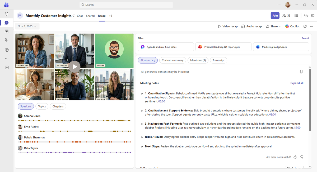This screenshot has height=172, width=317.
Task: Open the Nov 3, 2025 date dropdown
Action: (x=27, y=26)
